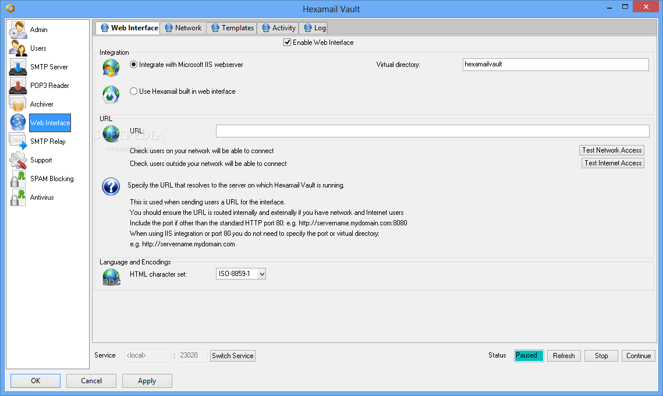Open the Support section label

[41, 160]
